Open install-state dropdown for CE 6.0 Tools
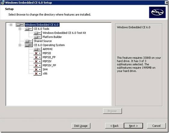The image size is (169, 133). pyautogui.click(x=29, y=29)
